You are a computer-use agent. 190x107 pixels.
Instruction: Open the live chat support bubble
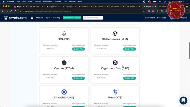183,100
